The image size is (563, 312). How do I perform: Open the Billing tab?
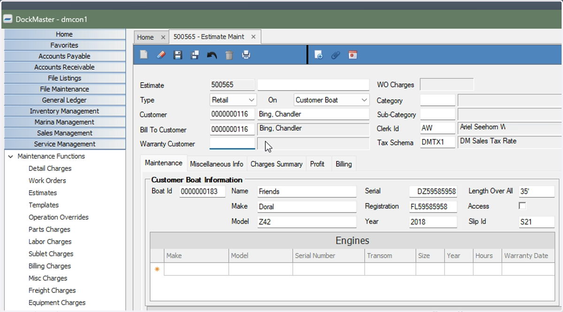point(343,164)
